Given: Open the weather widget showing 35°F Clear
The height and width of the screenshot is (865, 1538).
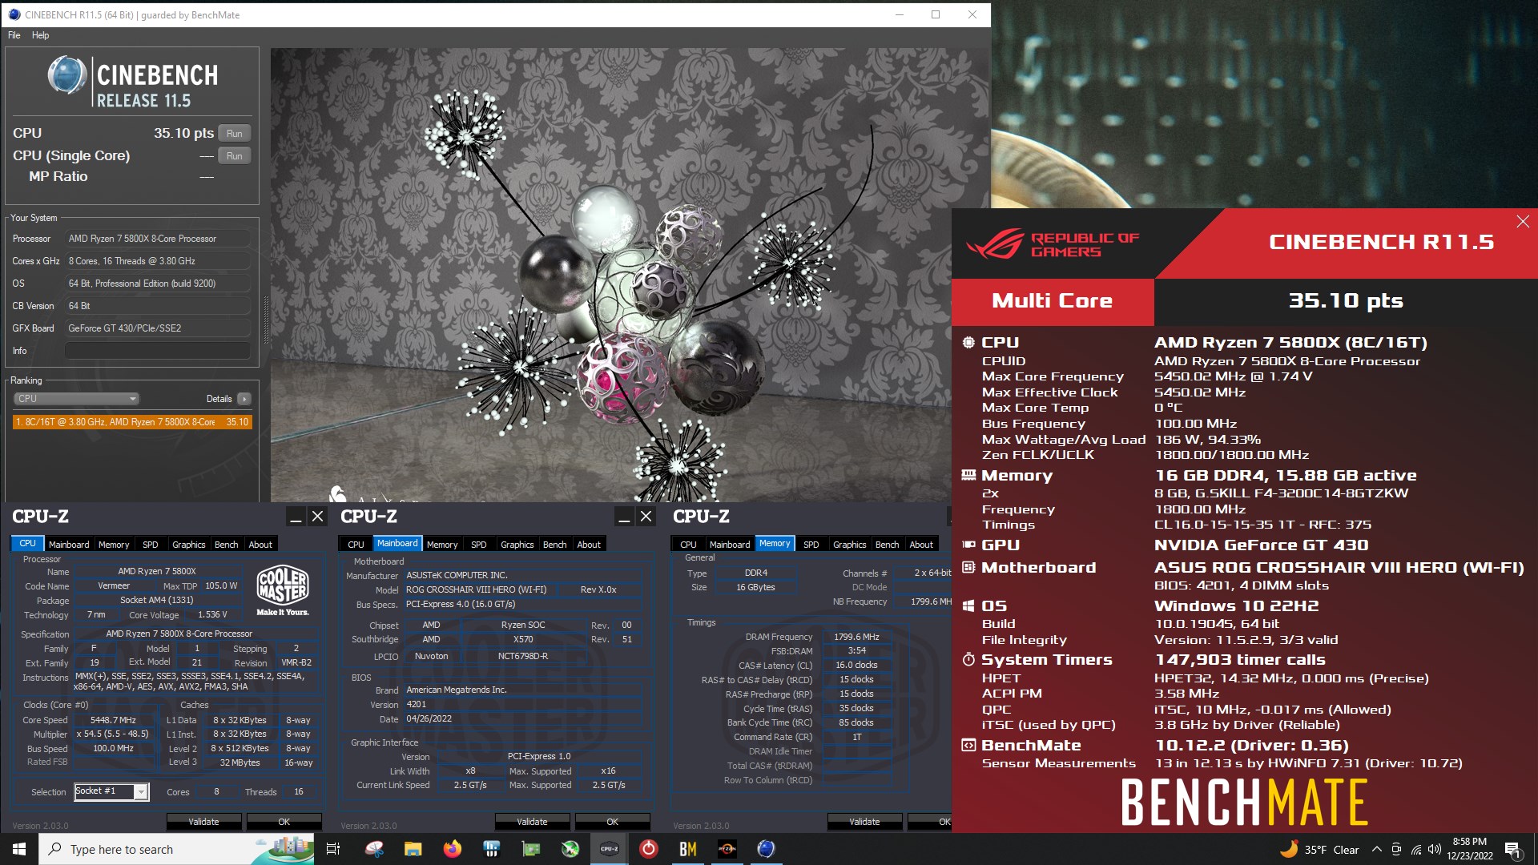Looking at the screenshot, I should tap(1319, 850).
